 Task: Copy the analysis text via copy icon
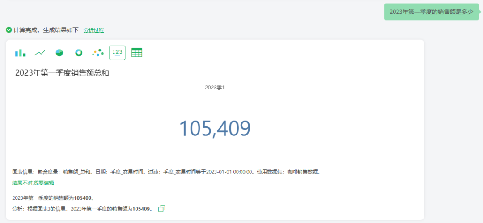point(161,209)
